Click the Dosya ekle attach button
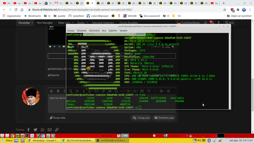The height and width of the screenshot is (143, 254). point(58,118)
